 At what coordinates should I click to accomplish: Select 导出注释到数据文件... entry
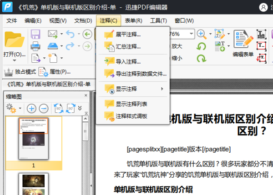(x=133, y=74)
